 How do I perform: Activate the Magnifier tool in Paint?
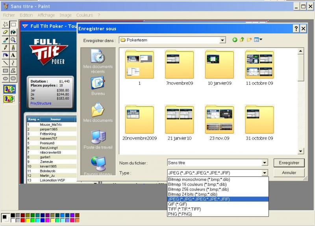[x=13, y=40]
